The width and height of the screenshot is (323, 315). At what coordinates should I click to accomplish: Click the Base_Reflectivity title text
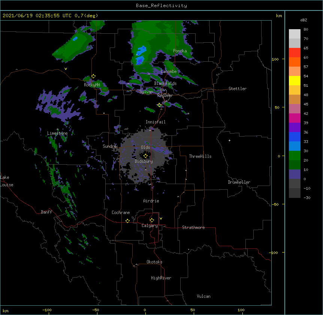[x=161, y=6]
